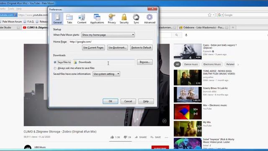
Task: Dislike the video with thumbs down
Action: [125, 137]
